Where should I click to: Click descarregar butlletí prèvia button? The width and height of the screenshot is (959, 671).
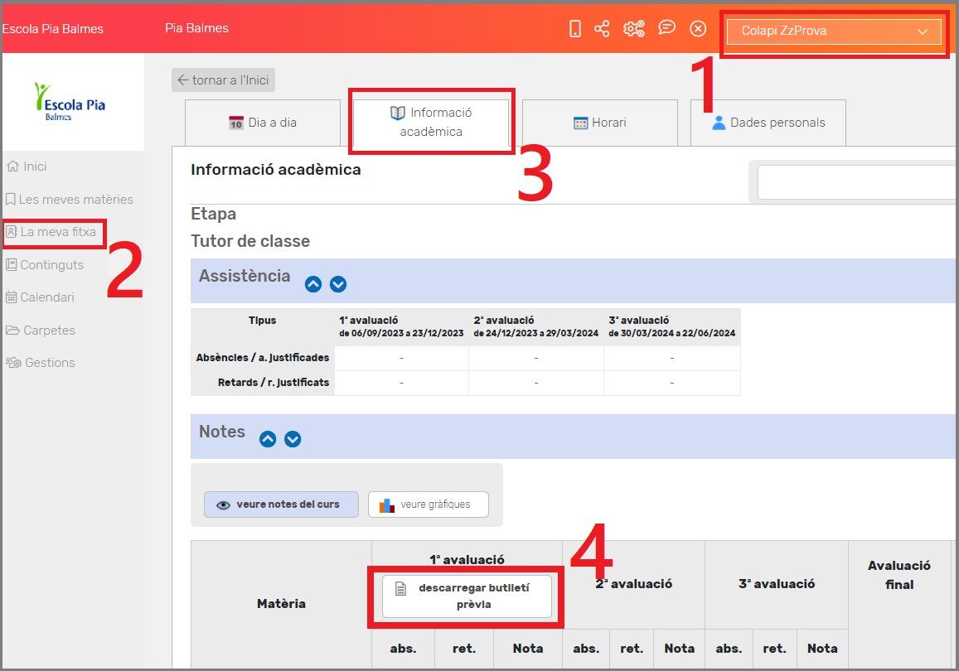pos(467,596)
